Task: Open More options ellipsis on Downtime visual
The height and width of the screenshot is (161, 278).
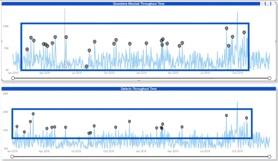Action: click(x=273, y=4)
